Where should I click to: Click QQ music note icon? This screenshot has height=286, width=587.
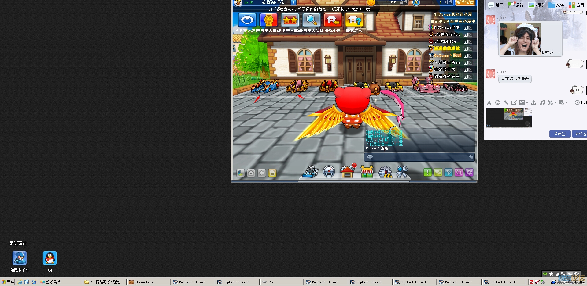click(x=542, y=103)
